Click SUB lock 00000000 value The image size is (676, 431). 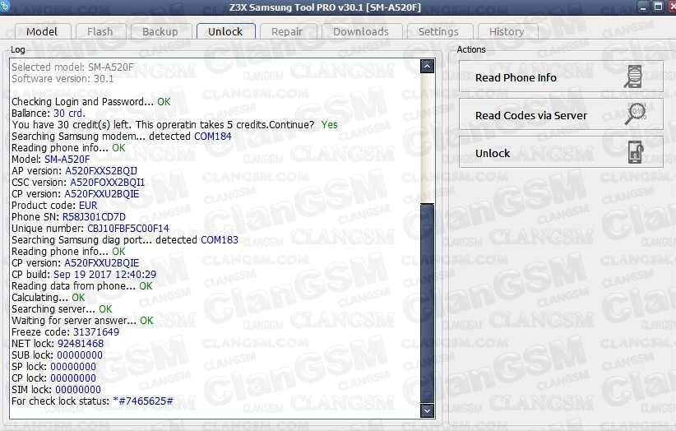[x=80, y=355]
